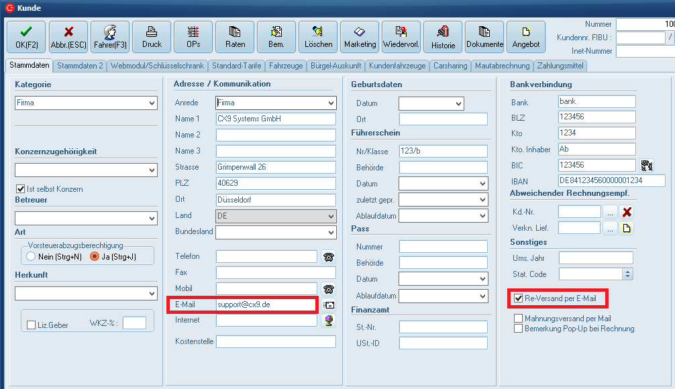
Task: Uncheck Re-Versand per E-Mail checkbox
Action: coord(519,298)
